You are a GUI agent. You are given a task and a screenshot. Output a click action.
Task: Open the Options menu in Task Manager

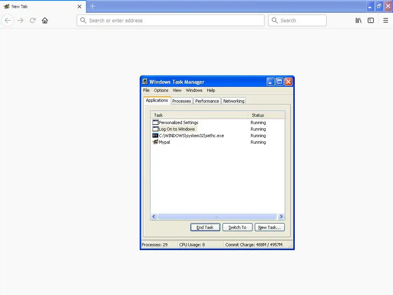[161, 90]
